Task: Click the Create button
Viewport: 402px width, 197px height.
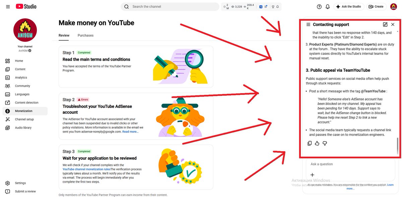Action: (x=376, y=7)
